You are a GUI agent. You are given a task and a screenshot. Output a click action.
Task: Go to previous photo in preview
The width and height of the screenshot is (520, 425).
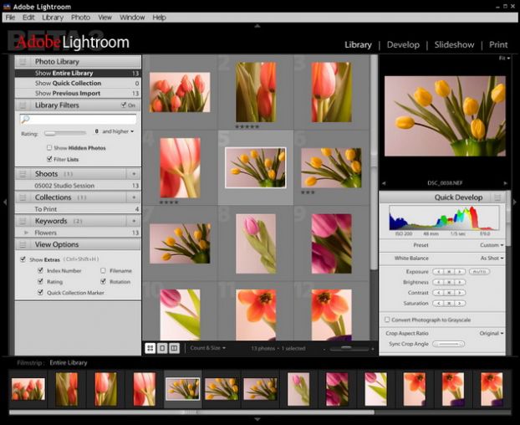pyautogui.click(x=384, y=183)
